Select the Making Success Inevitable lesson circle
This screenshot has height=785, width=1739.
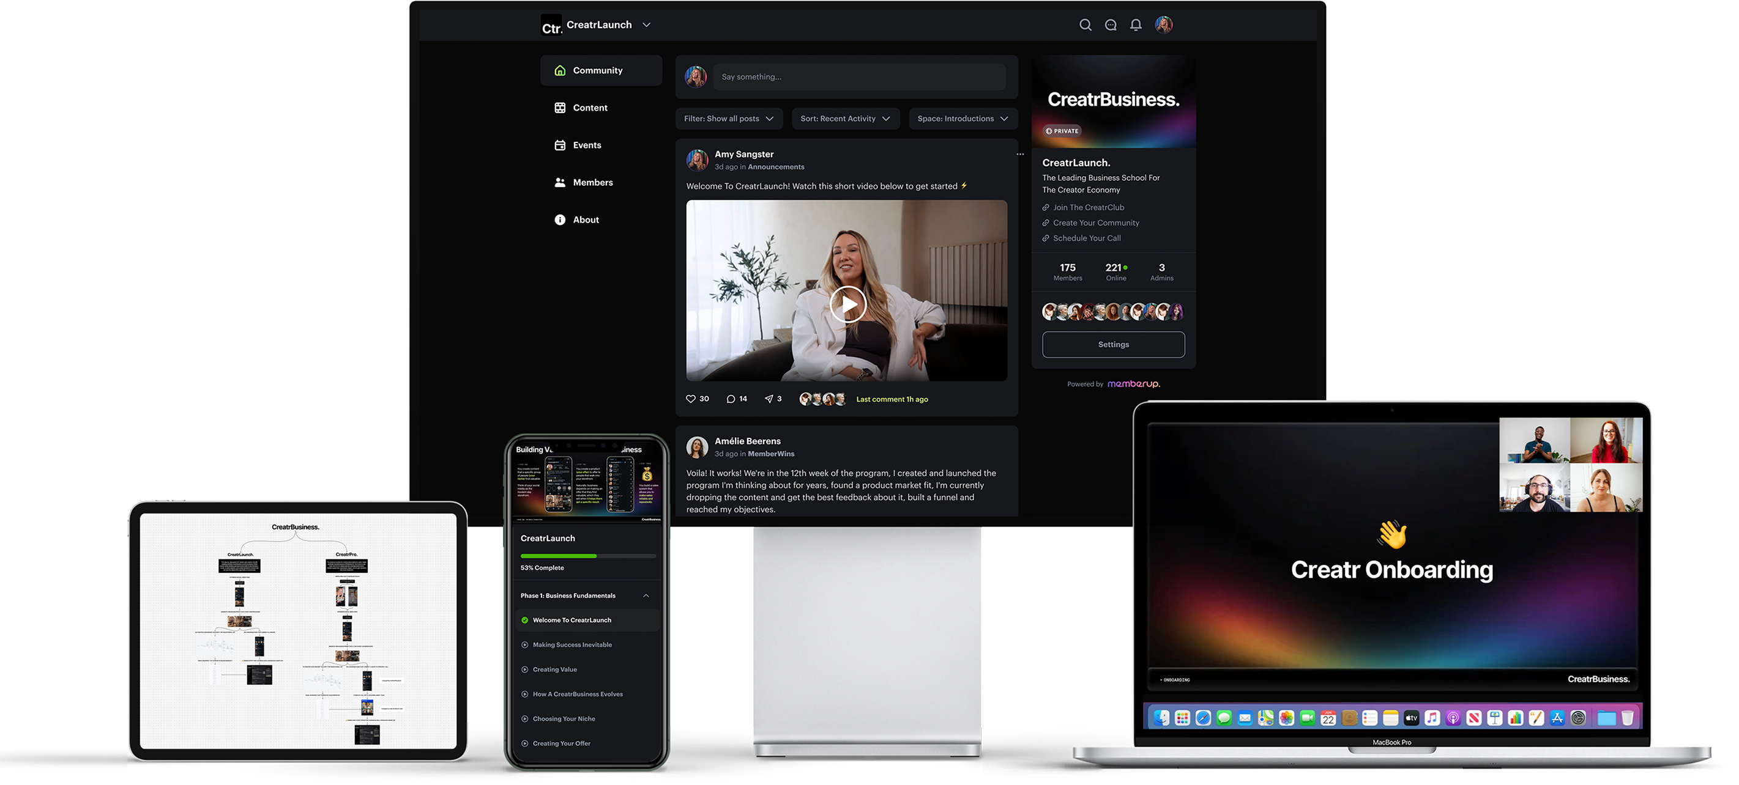524,645
